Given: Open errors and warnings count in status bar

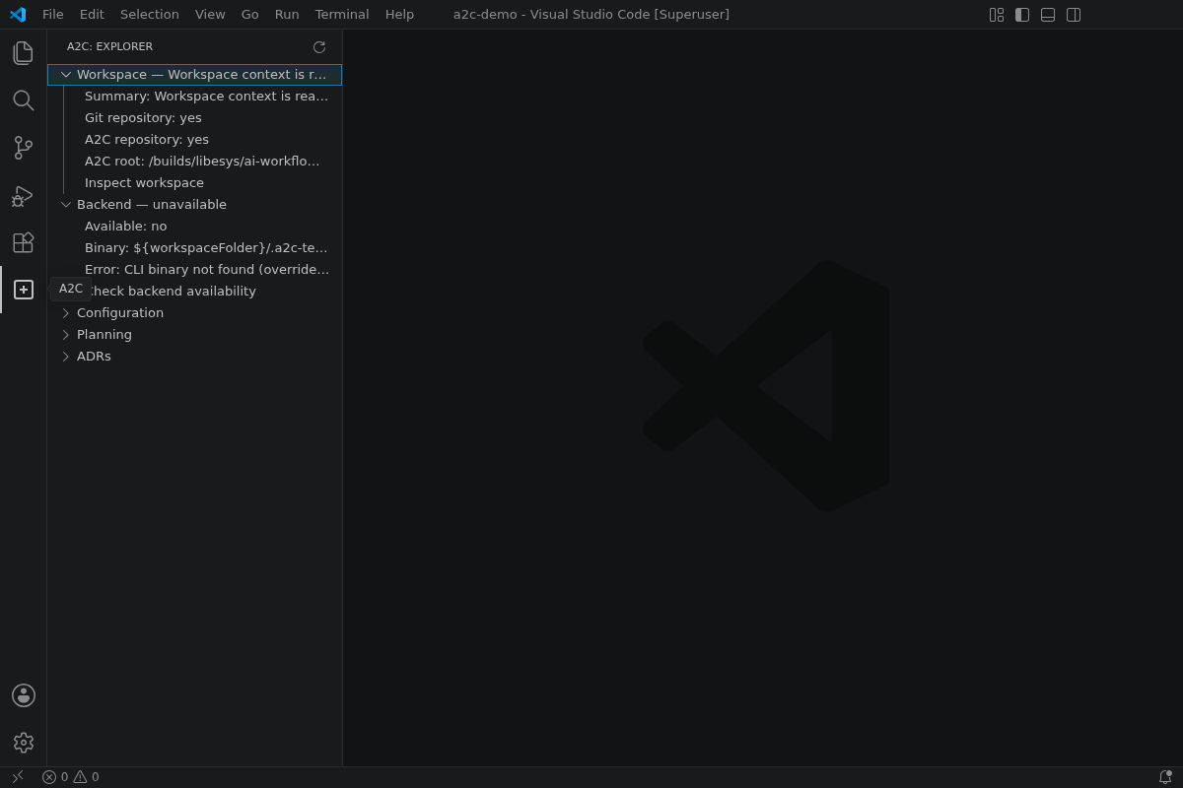Looking at the screenshot, I should (70, 777).
